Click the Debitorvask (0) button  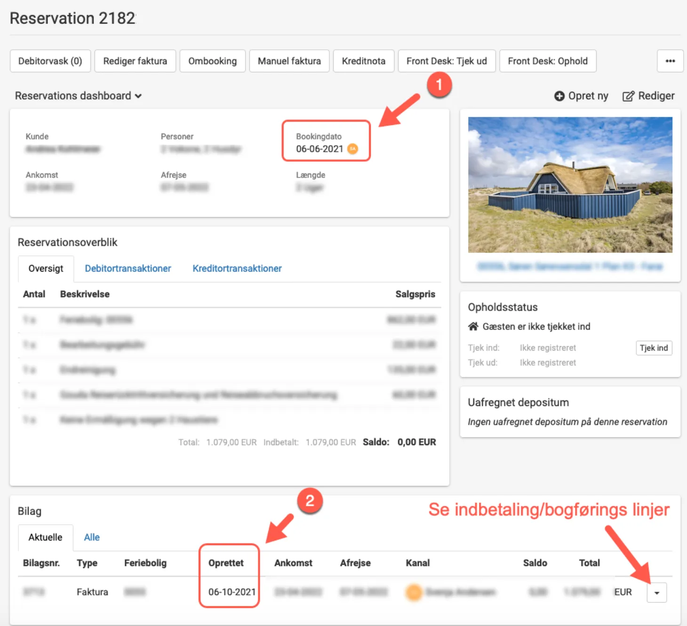(50, 61)
